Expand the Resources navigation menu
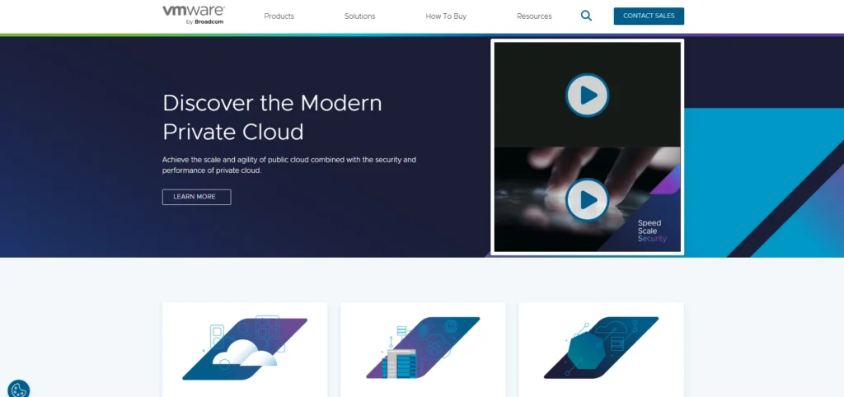Viewport: 844px width, 397px height. [534, 16]
